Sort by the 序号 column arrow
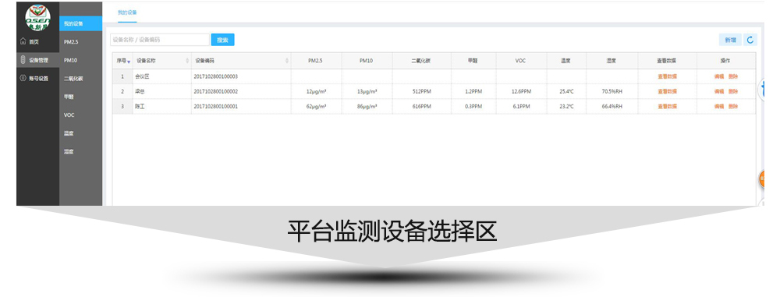The height and width of the screenshot is (297, 780). click(129, 62)
